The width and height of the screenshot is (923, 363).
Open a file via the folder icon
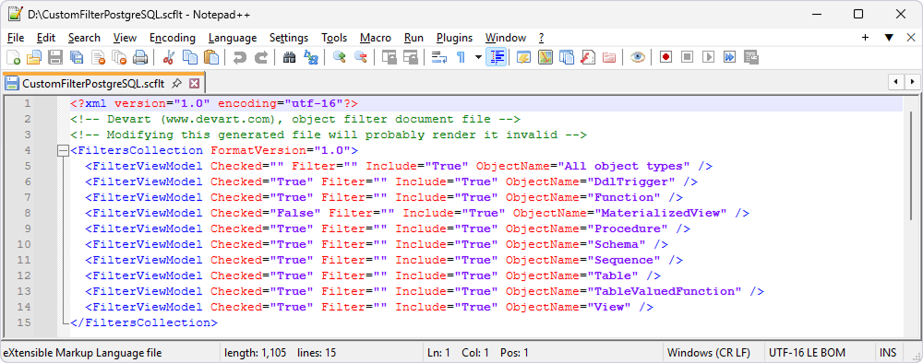click(34, 57)
